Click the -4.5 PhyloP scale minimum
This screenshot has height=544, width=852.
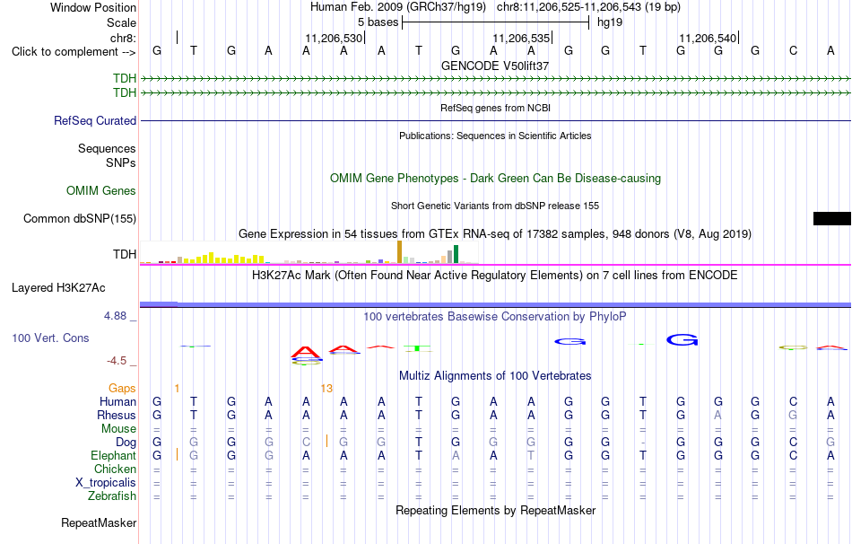(x=117, y=361)
